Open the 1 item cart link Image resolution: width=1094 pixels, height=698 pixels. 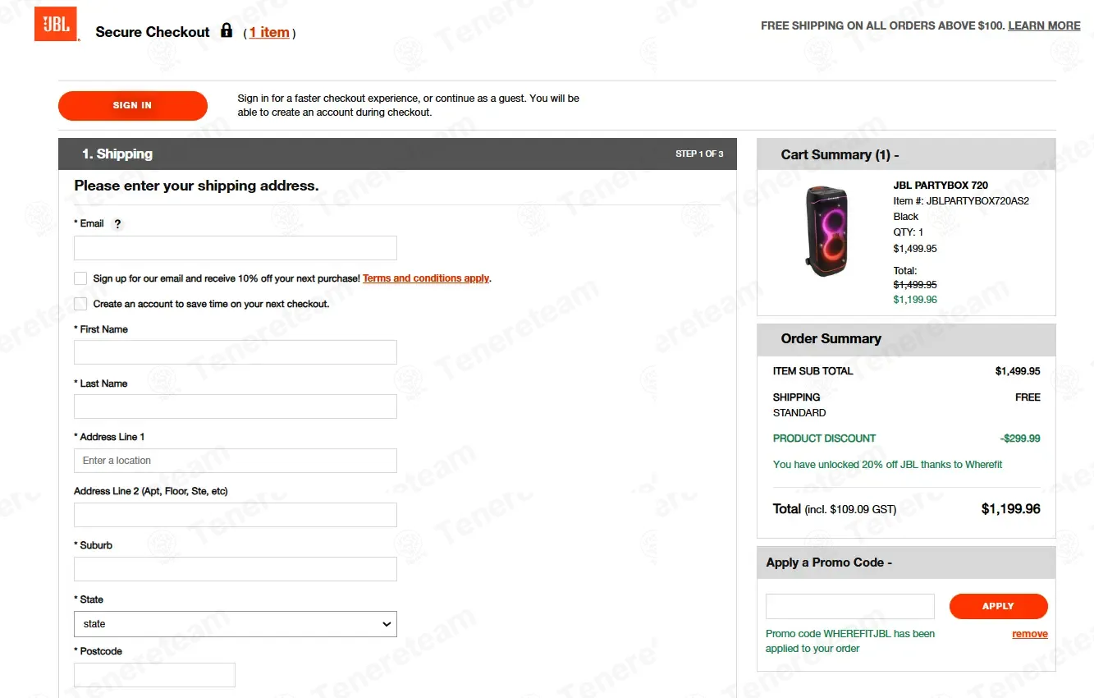click(269, 33)
